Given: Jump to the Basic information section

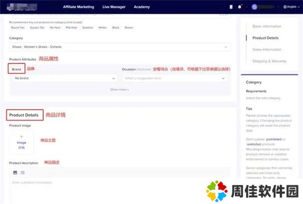Looking at the screenshot, I should click(x=268, y=26).
